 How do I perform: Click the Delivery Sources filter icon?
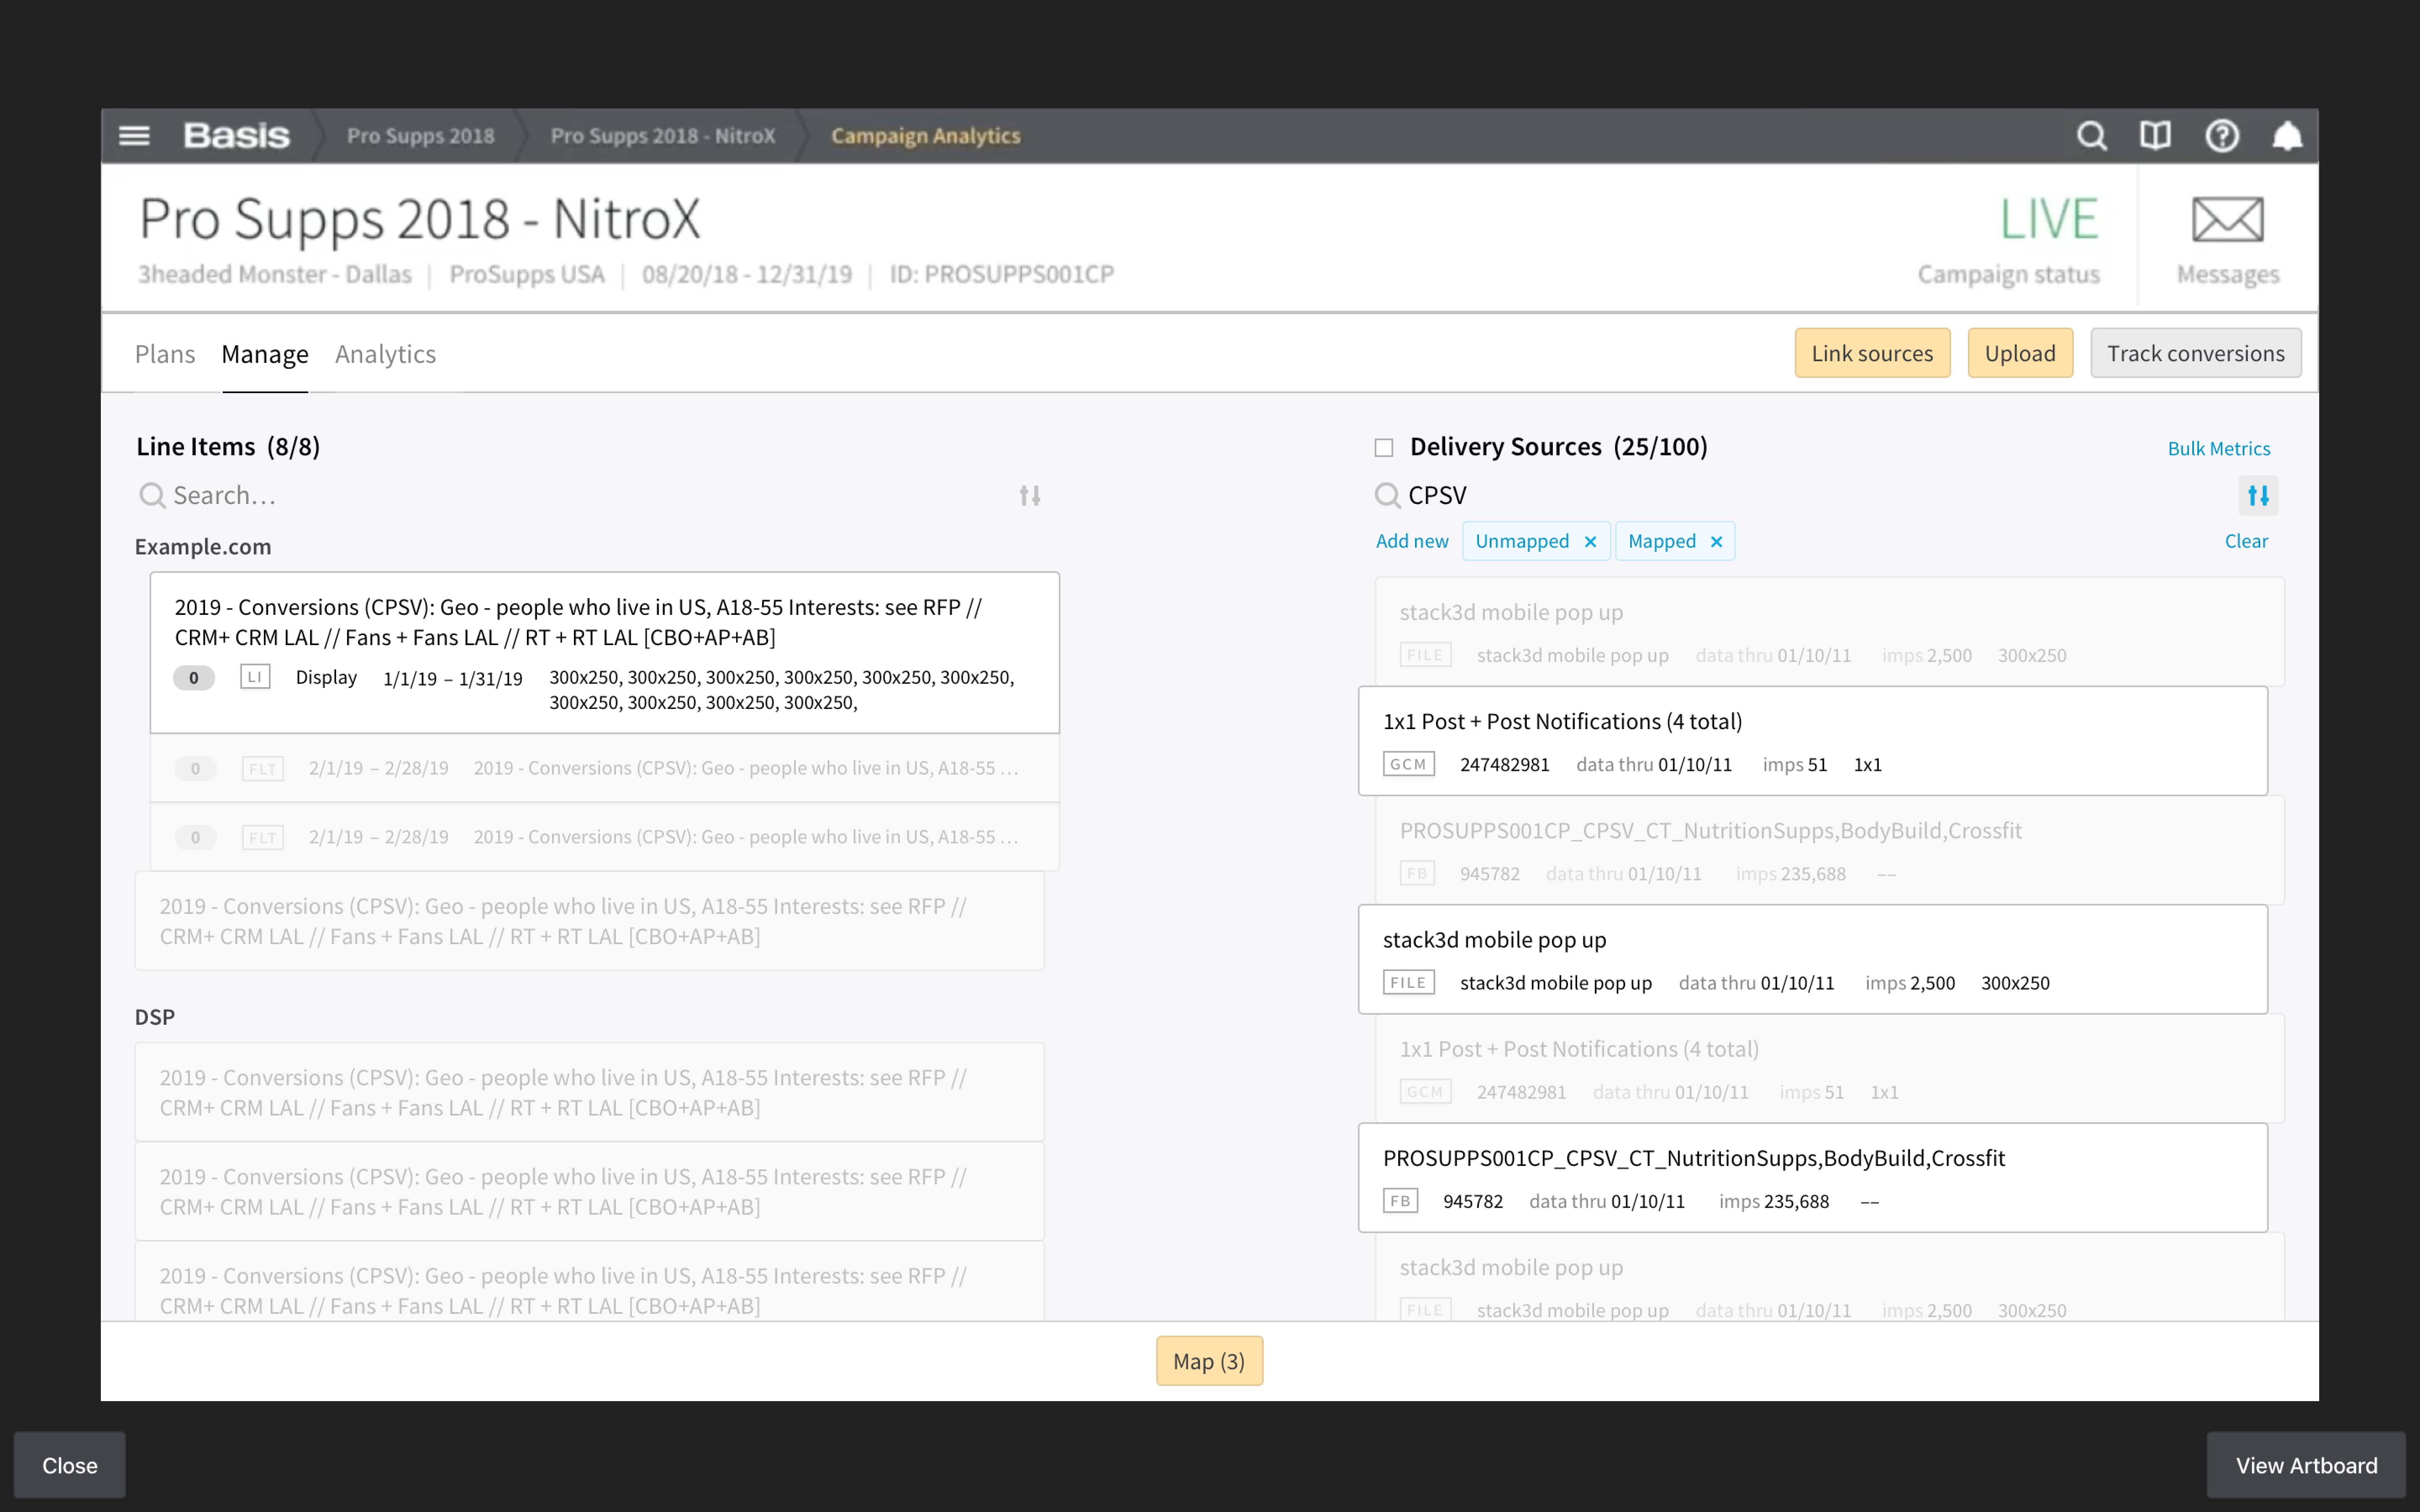[2258, 495]
